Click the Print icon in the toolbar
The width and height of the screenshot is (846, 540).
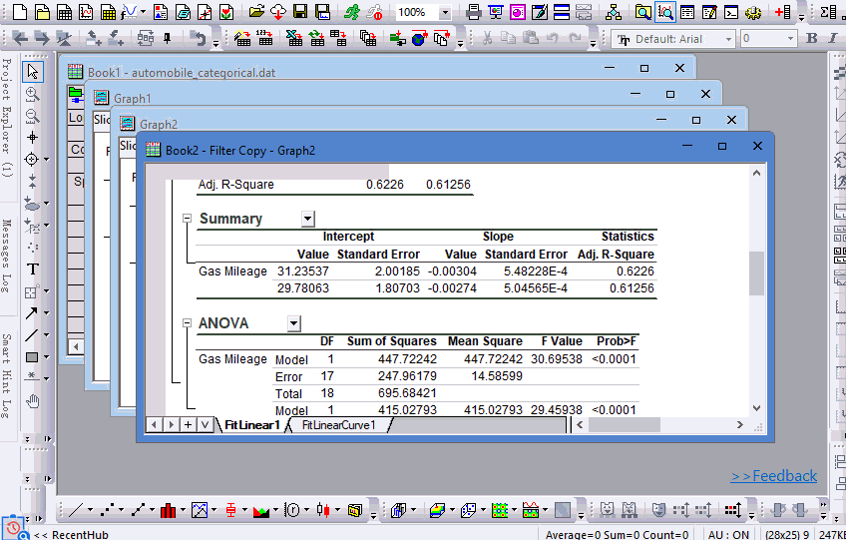(x=474, y=12)
